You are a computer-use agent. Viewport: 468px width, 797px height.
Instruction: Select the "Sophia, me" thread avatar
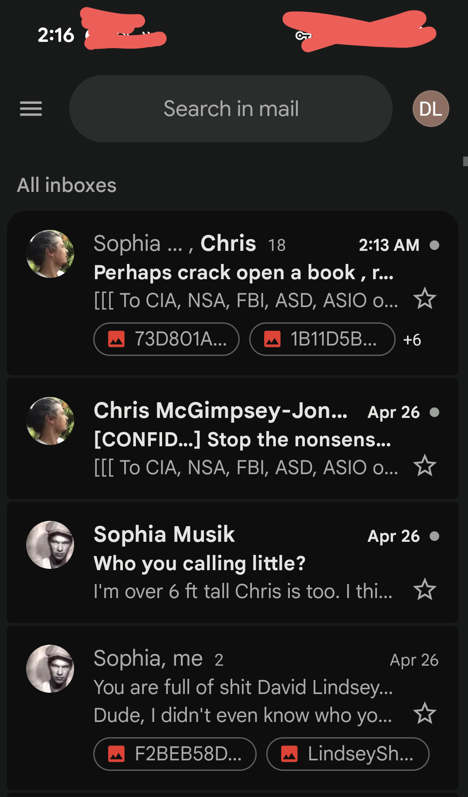(x=50, y=669)
